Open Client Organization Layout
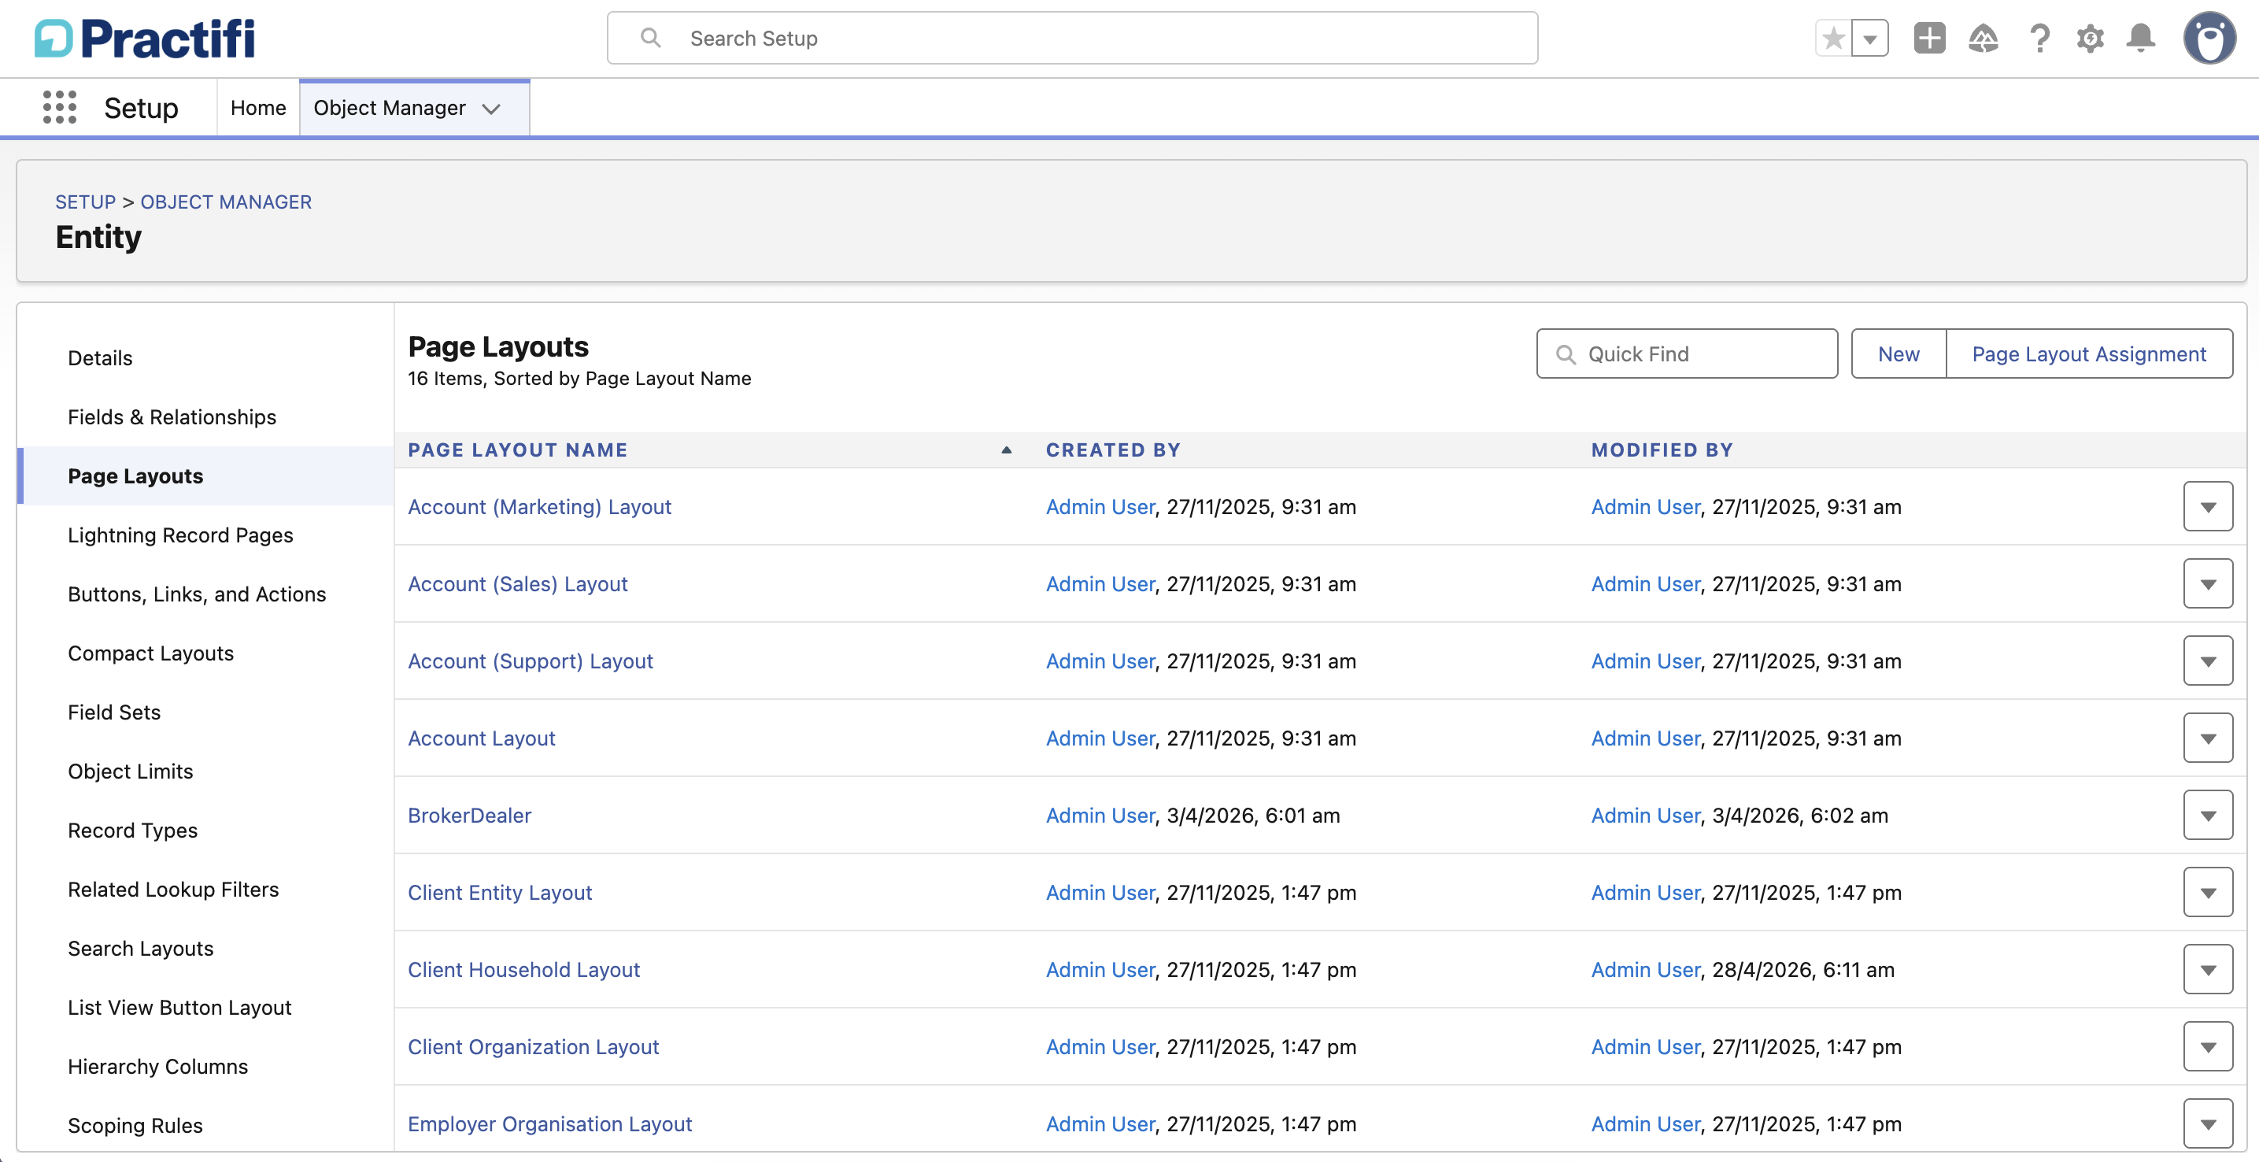The image size is (2259, 1162). pyautogui.click(x=533, y=1047)
